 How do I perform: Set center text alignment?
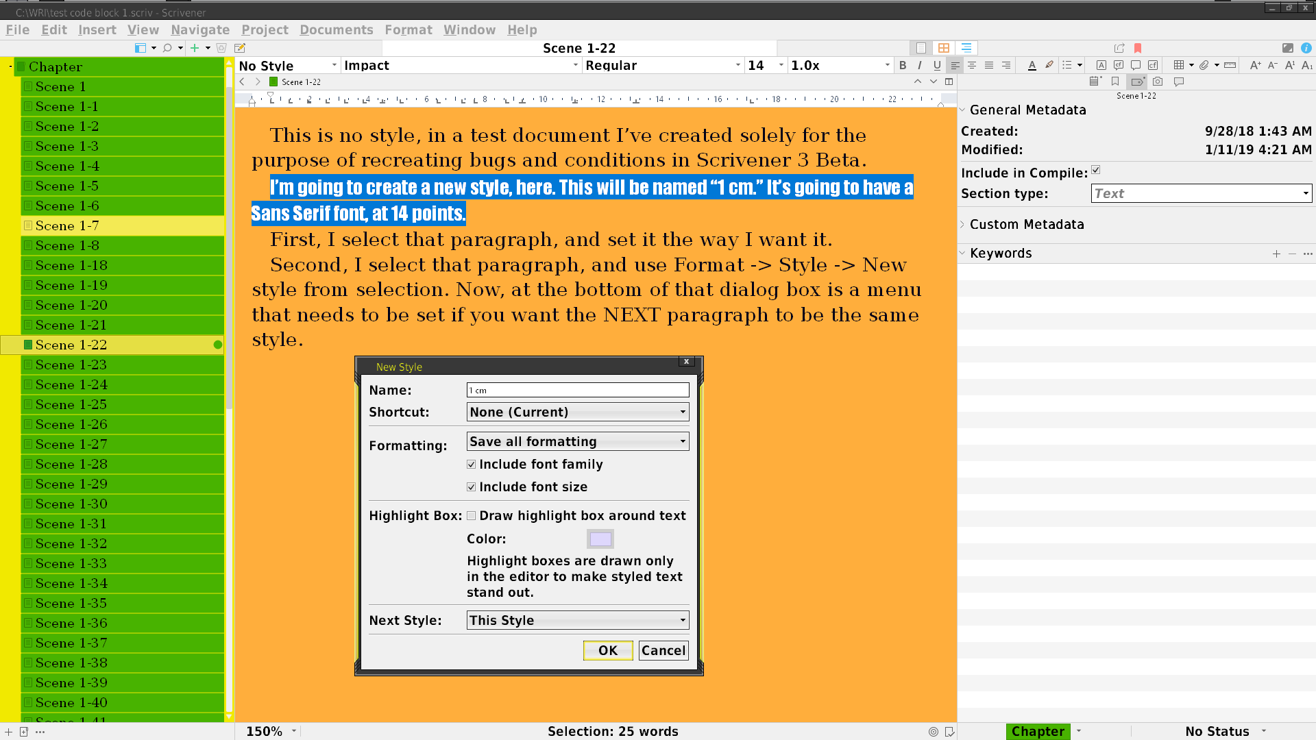click(x=972, y=65)
